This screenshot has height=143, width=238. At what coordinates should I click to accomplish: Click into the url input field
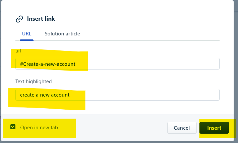[x=117, y=64]
